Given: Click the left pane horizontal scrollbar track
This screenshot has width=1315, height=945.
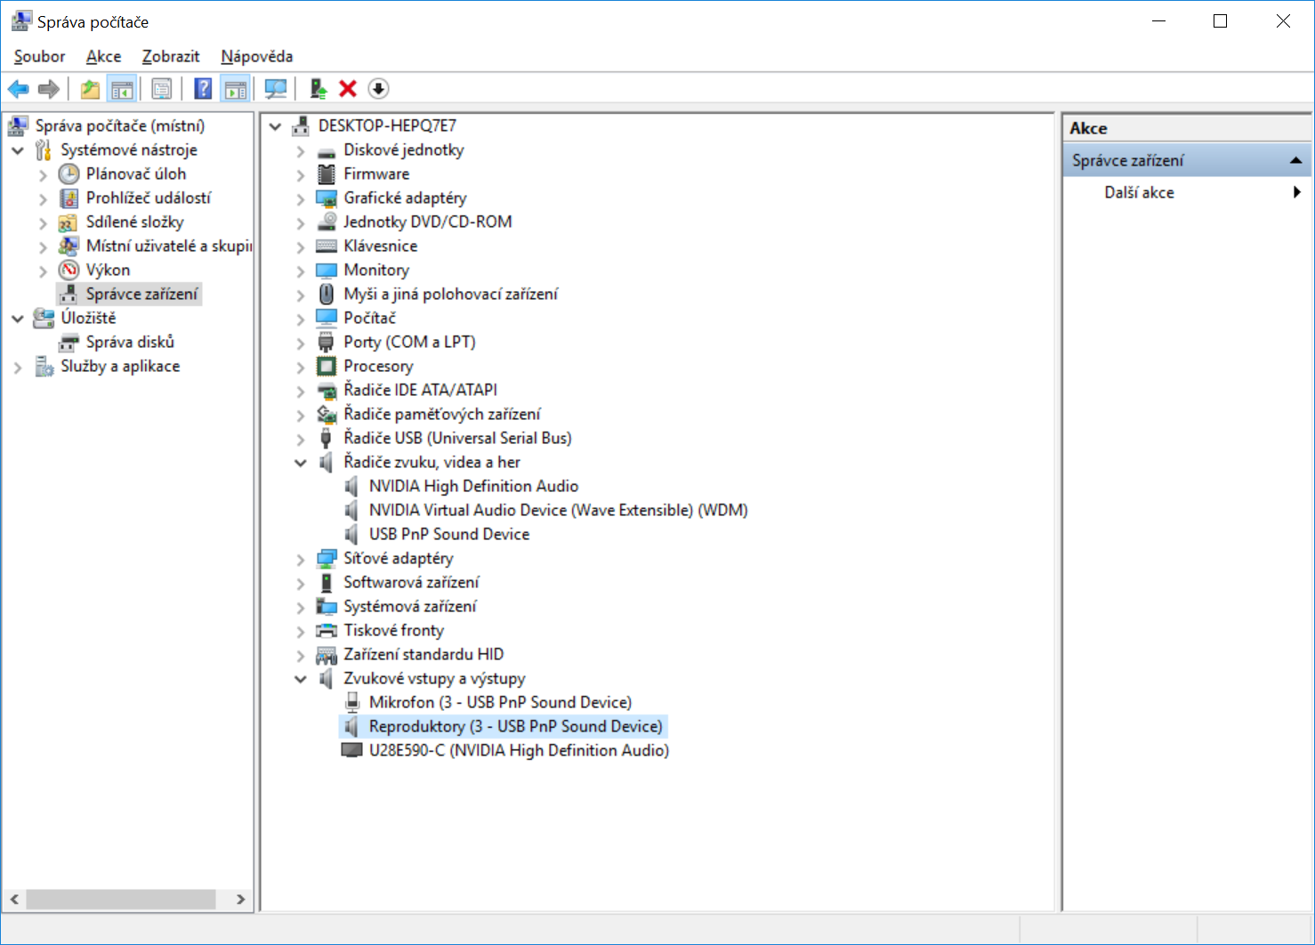Looking at the screenshot, I should click(224, 900).
